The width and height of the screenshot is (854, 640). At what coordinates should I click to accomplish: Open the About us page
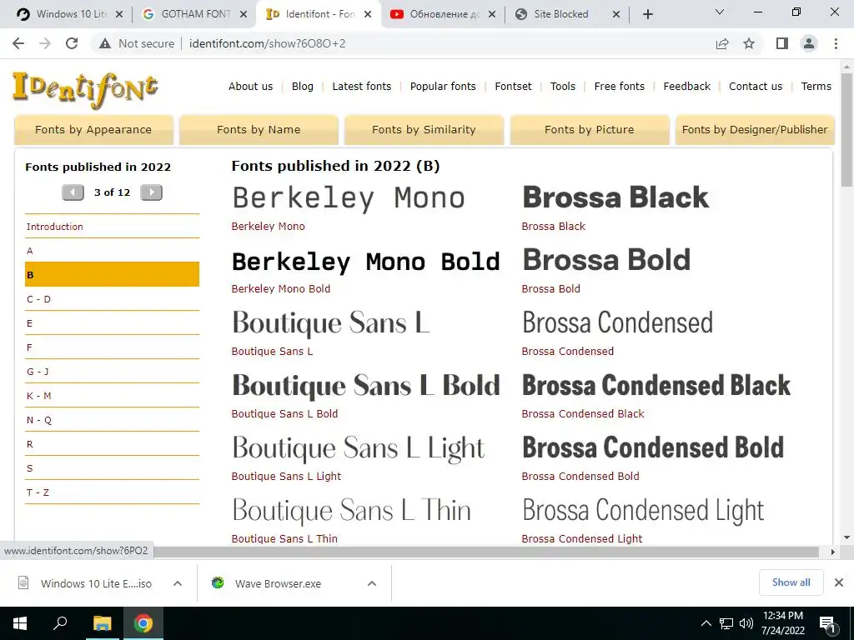[x=250, y=86]
